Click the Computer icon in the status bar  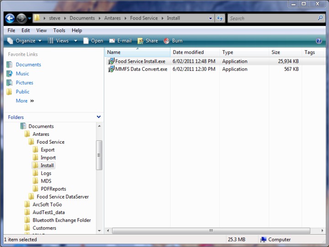(x=263, y=239)
